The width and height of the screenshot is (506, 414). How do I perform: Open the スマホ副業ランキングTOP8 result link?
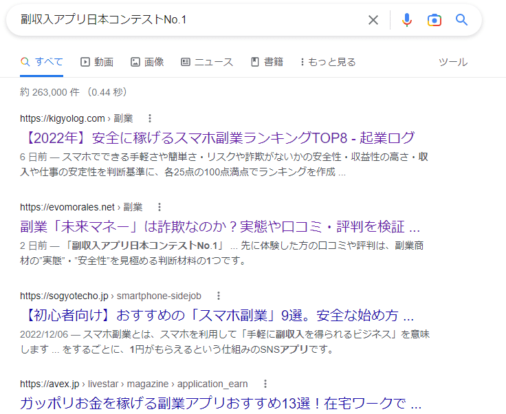217,137
